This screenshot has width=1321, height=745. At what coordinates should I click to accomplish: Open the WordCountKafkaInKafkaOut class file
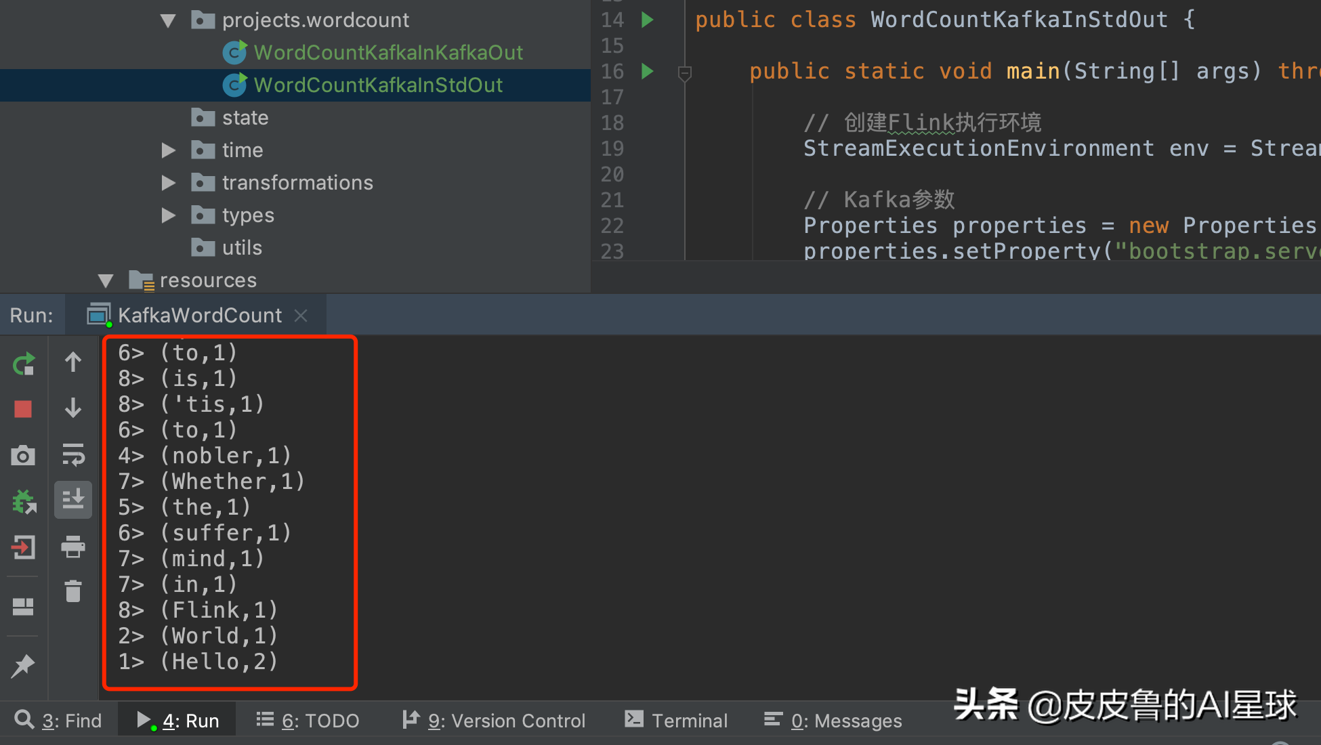coord(387,53)
